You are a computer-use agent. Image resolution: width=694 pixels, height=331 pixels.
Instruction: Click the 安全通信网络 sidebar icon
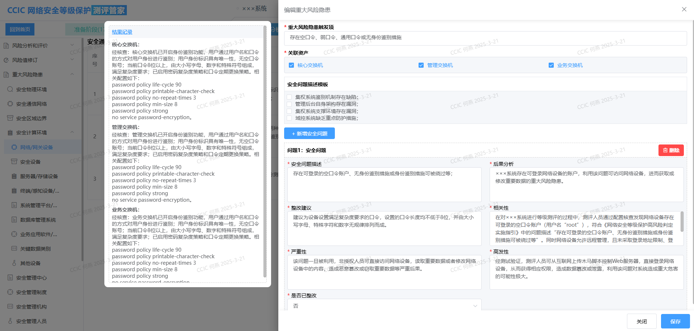click(x=10, y=104)
